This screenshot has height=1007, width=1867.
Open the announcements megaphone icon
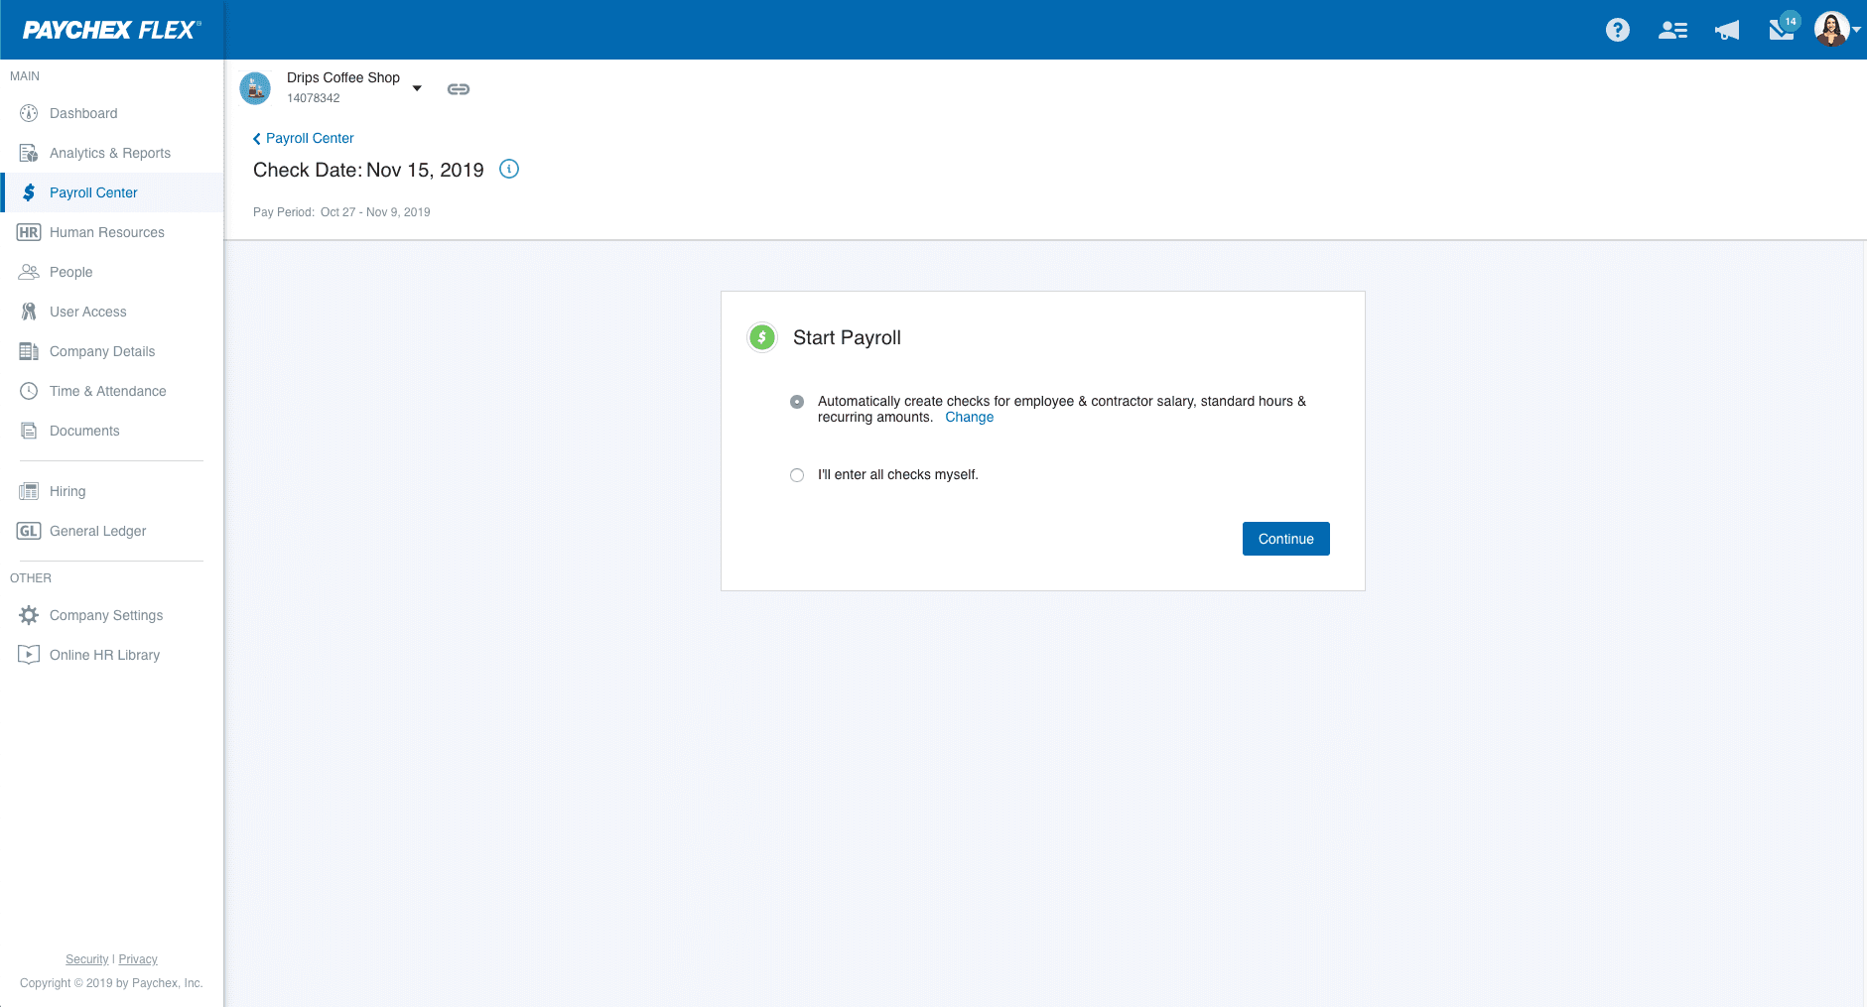1725,30
